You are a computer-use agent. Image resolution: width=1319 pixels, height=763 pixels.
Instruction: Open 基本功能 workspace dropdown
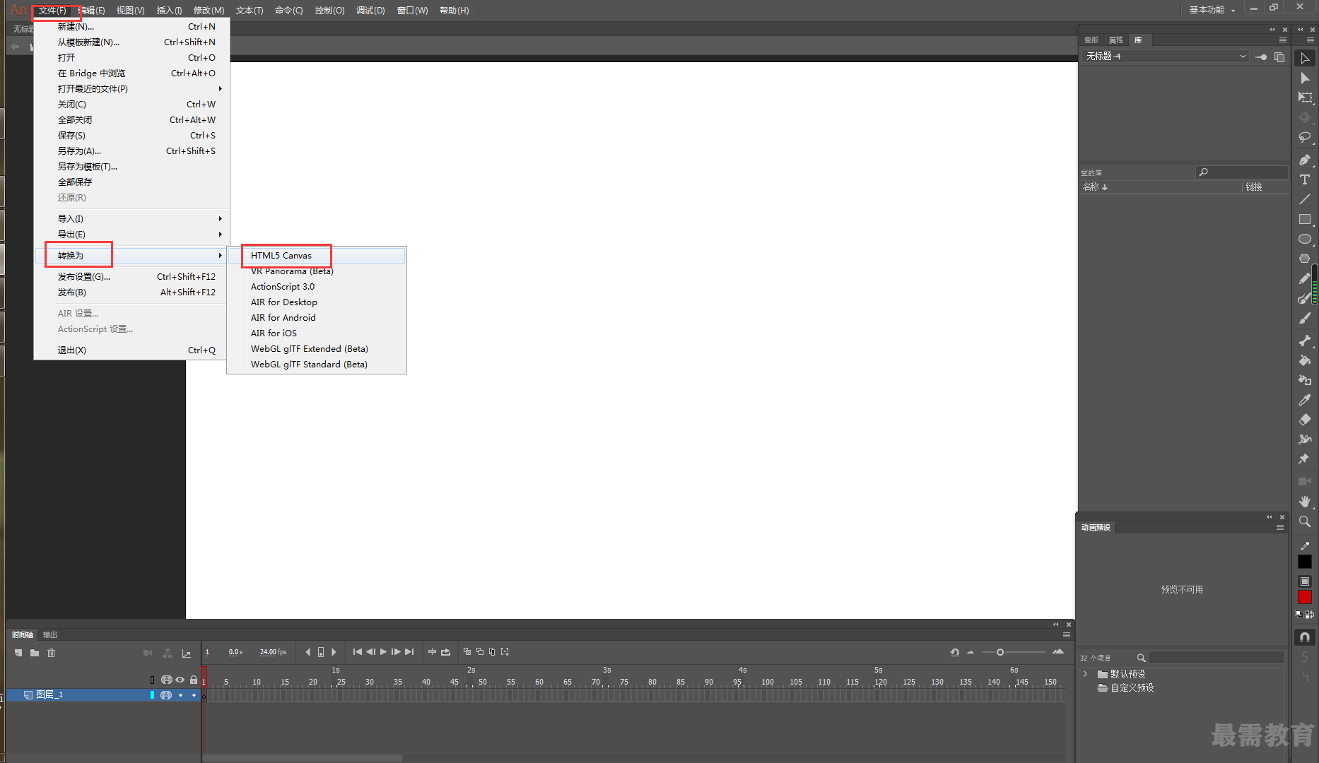coord(1212,10)
